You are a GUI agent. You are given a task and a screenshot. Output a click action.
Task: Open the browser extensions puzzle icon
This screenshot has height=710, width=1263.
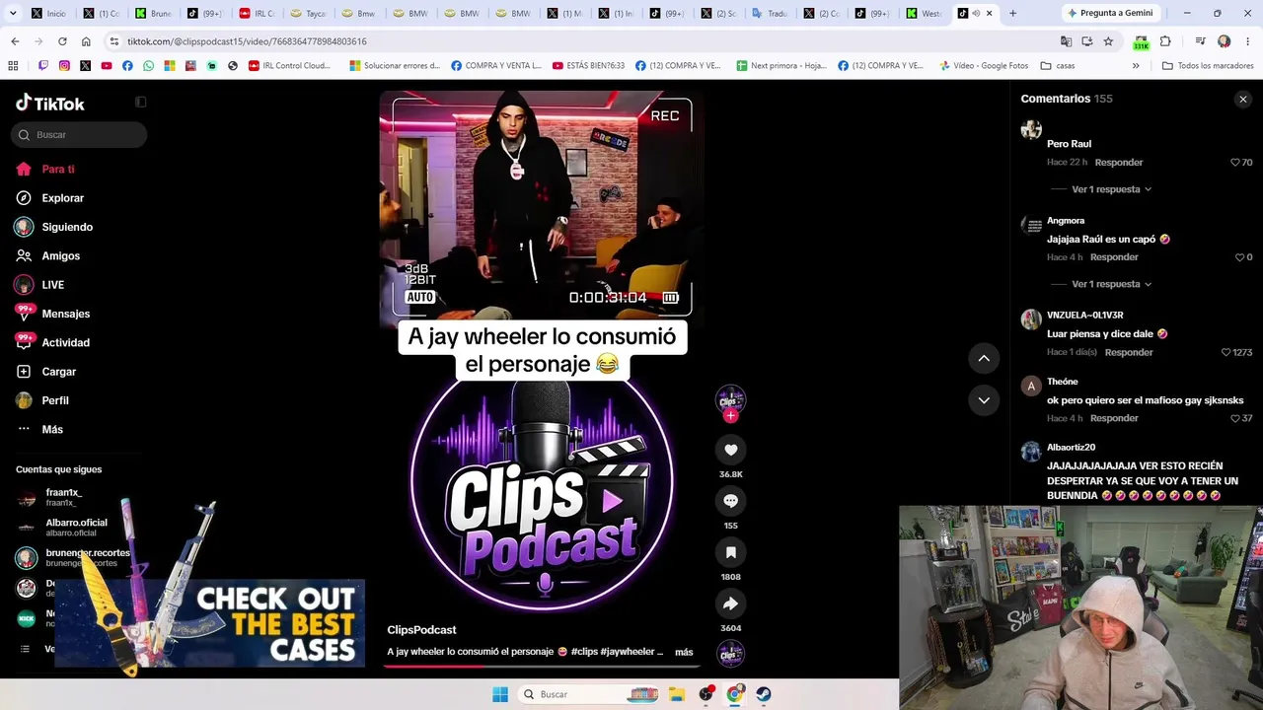(1165, 41)
